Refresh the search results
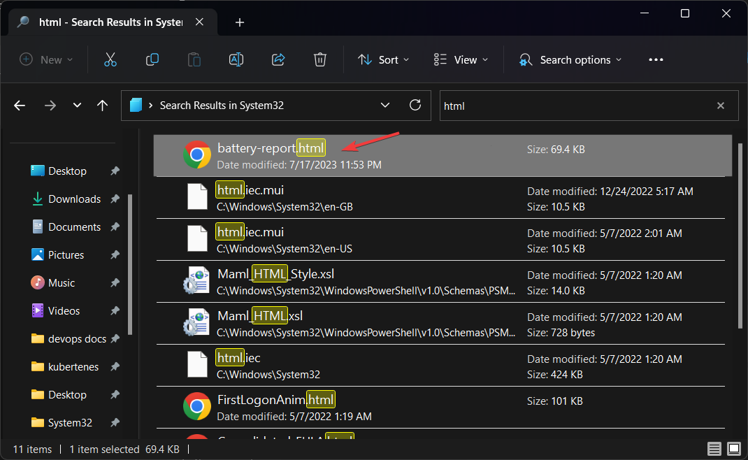The width and height of the screenshot is (748, 460). coord(415,106)
